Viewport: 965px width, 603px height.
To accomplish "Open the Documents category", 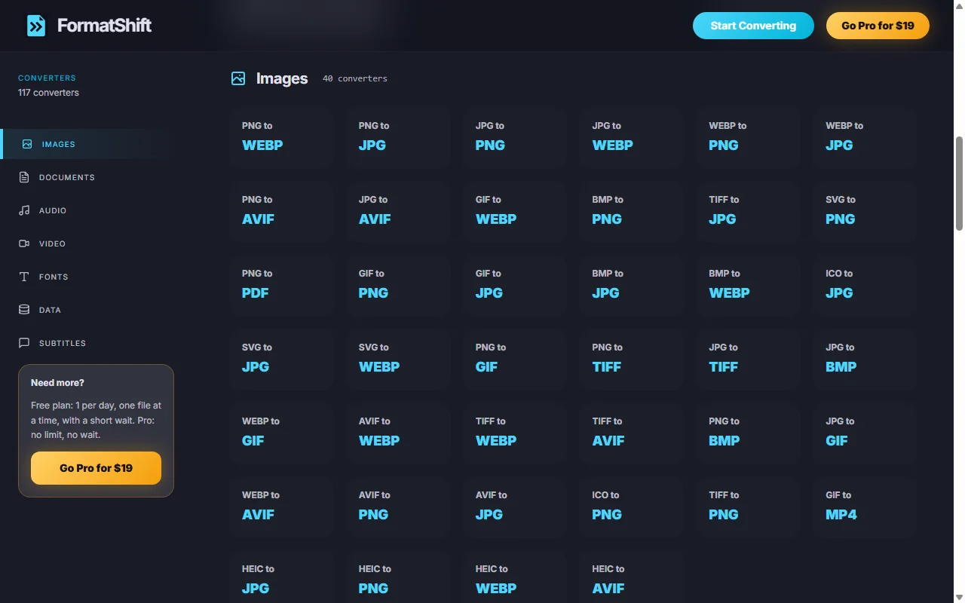I will tap(89, 177).
